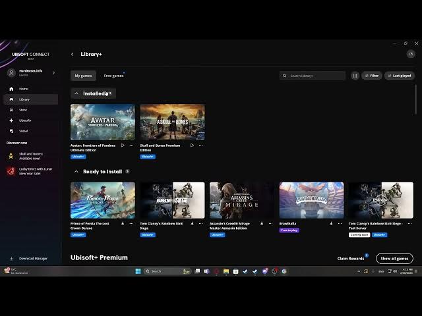Image resolution: width=422 pixels, height=316 pixels.
Task: Collapse the Installed section
Action: click(x=76, y=93)
